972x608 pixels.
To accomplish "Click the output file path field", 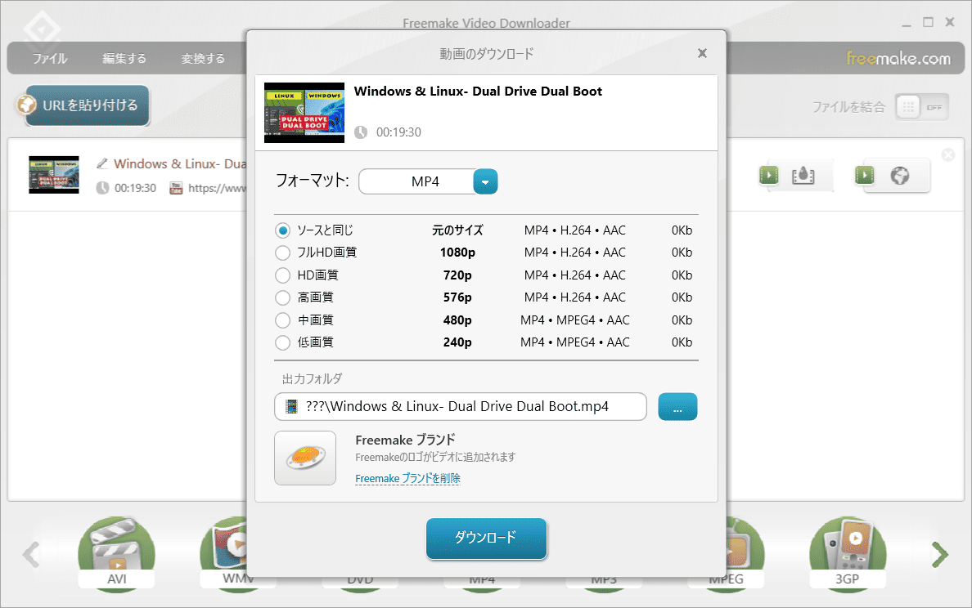I will 461,407.
